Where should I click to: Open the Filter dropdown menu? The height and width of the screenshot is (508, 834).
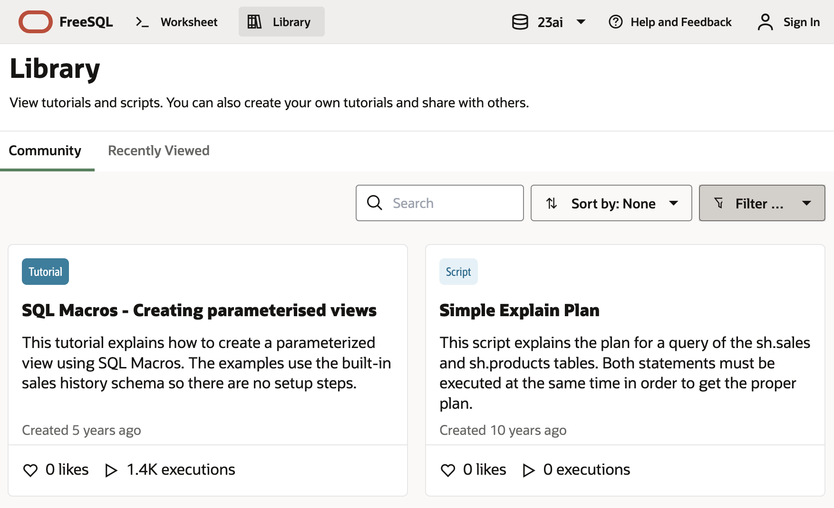click(x=762, y=203)
